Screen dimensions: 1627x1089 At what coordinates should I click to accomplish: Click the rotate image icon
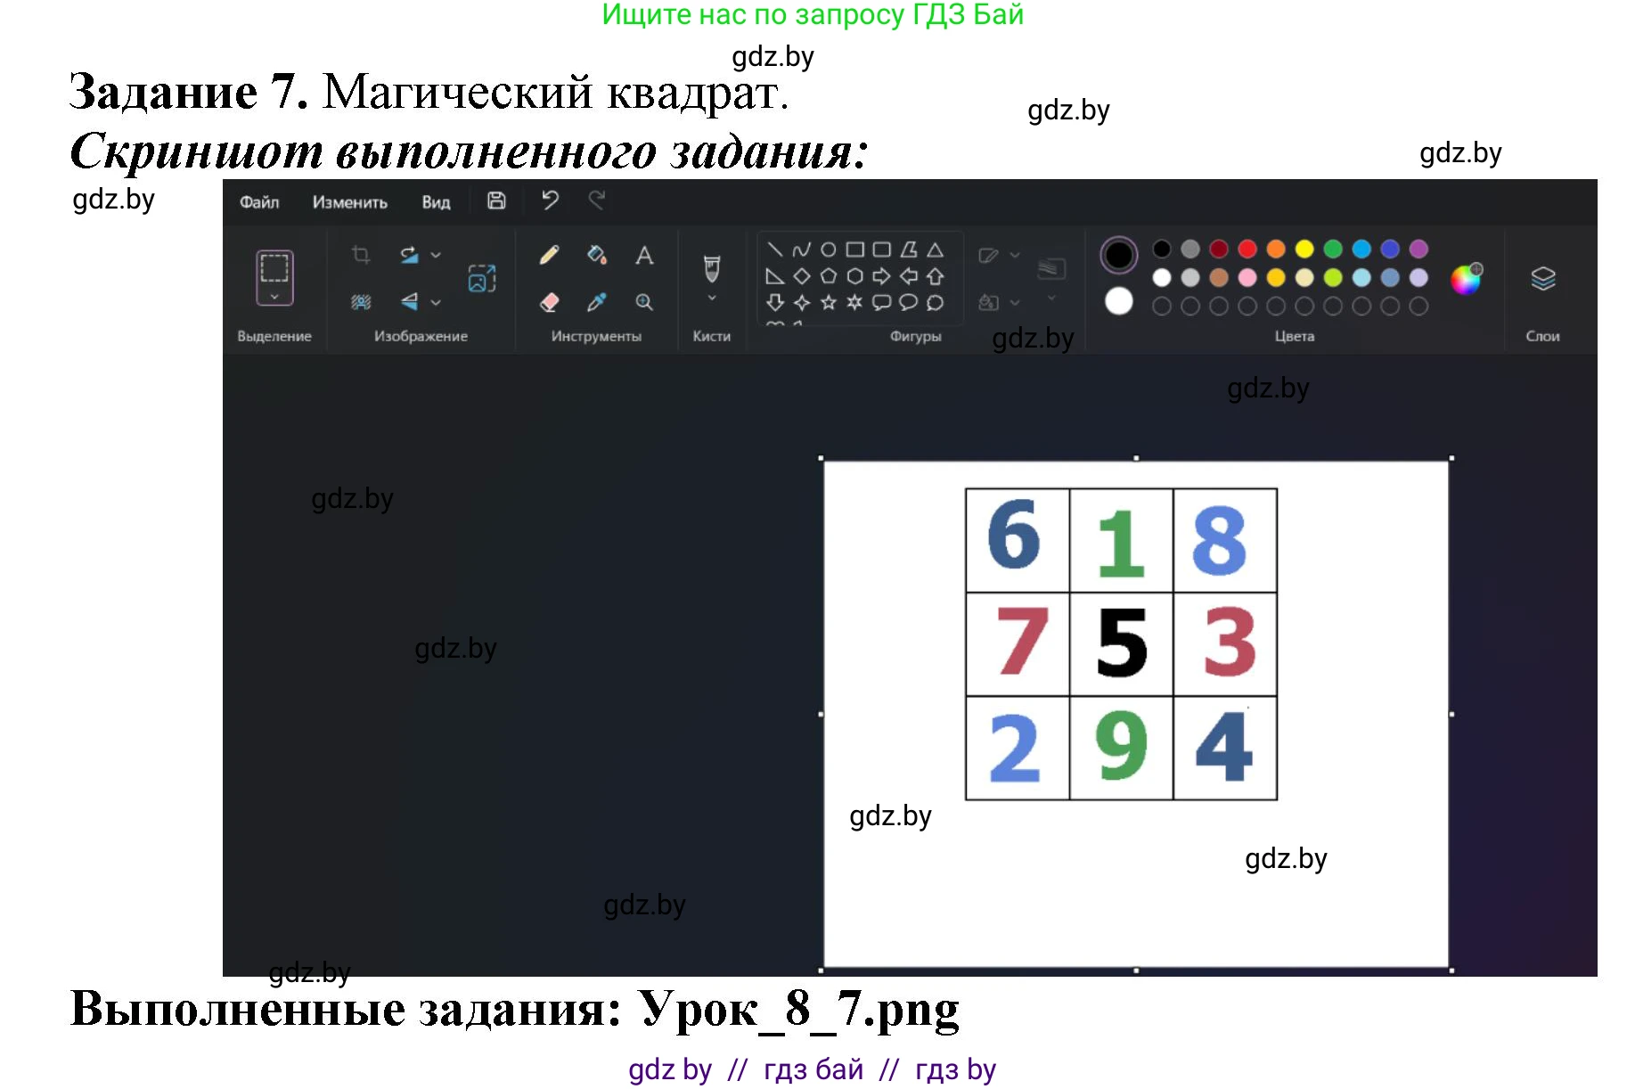409,255
